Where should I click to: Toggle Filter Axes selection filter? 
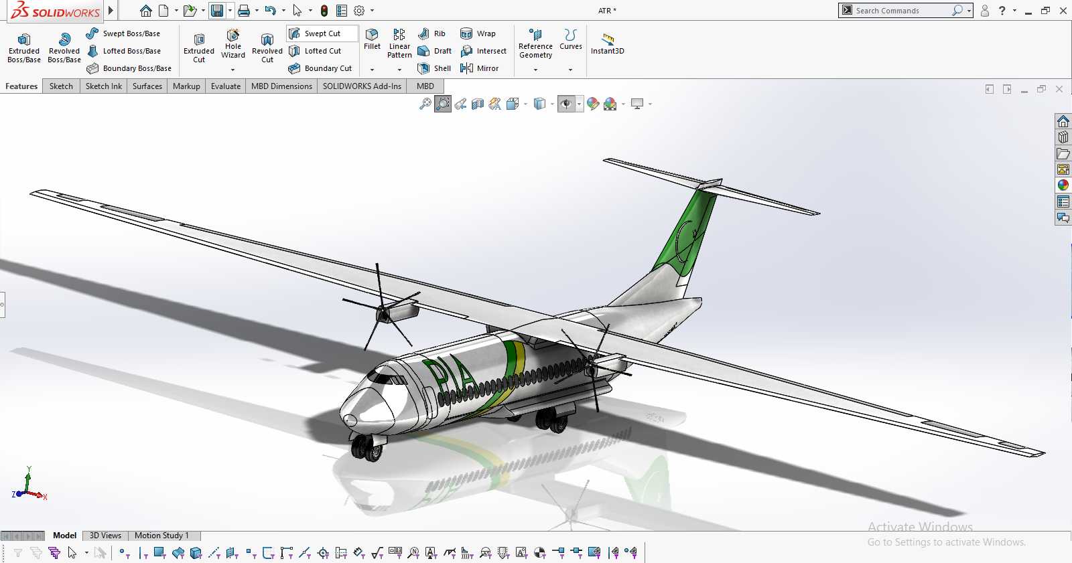(214, 553)
